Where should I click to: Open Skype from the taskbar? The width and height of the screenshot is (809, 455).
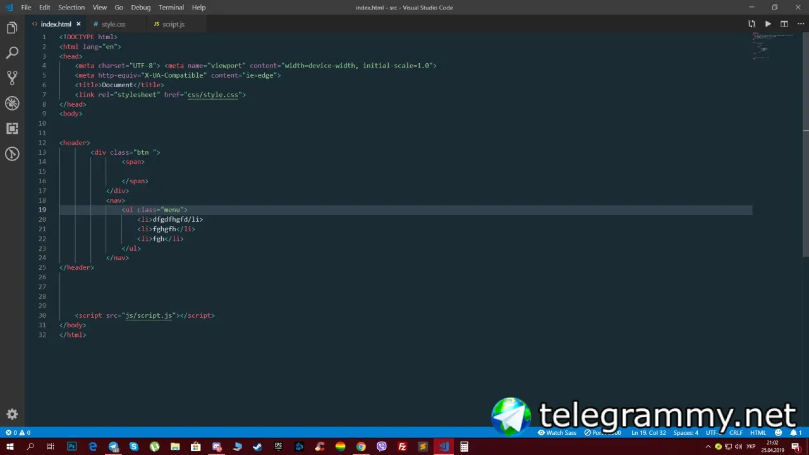coord(134,447)
